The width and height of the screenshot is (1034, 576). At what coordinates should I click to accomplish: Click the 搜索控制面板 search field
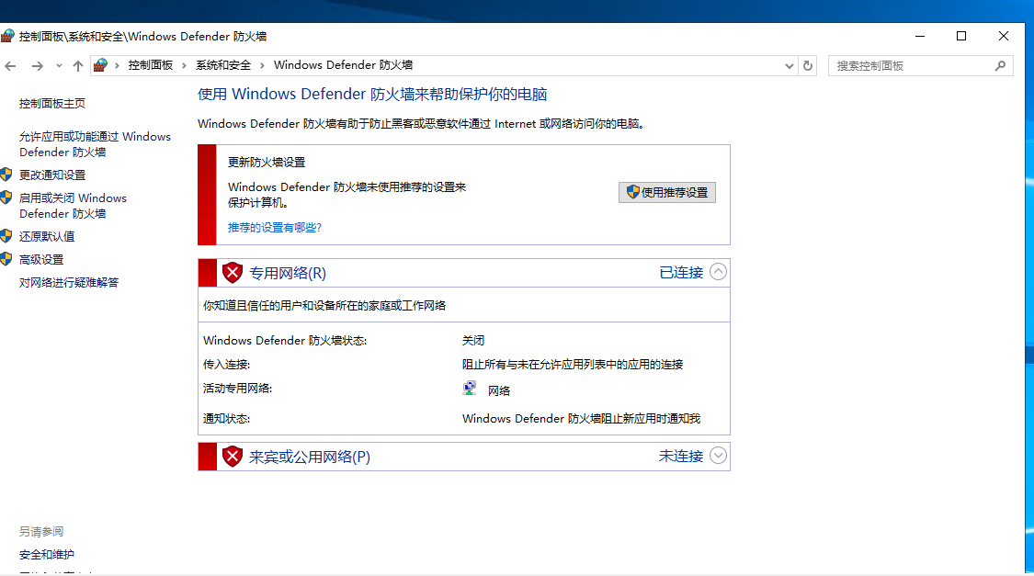pyautogui.click(x=910, y=66)
